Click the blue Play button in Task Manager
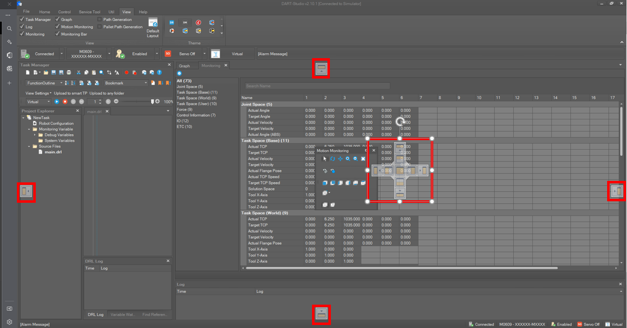 click(x=57, y=101)
